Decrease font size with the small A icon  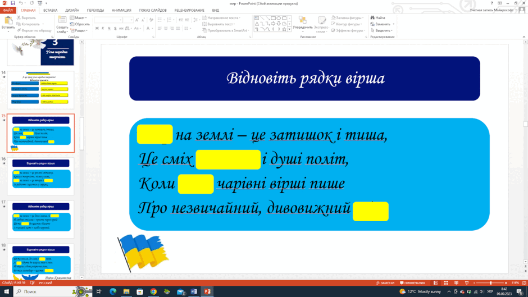[x=143, y=20]
